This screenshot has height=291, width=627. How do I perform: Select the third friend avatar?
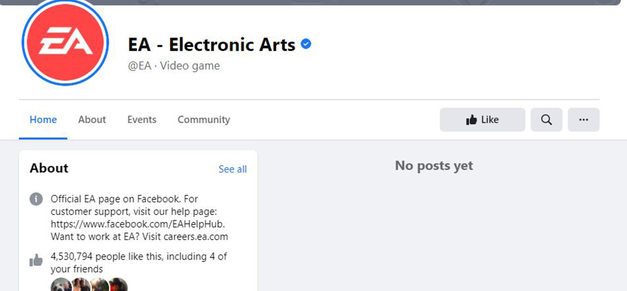point(99,286)
